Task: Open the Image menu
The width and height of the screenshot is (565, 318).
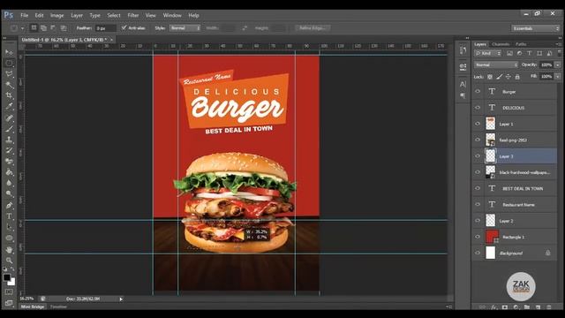Action: (x=56, y=16)
